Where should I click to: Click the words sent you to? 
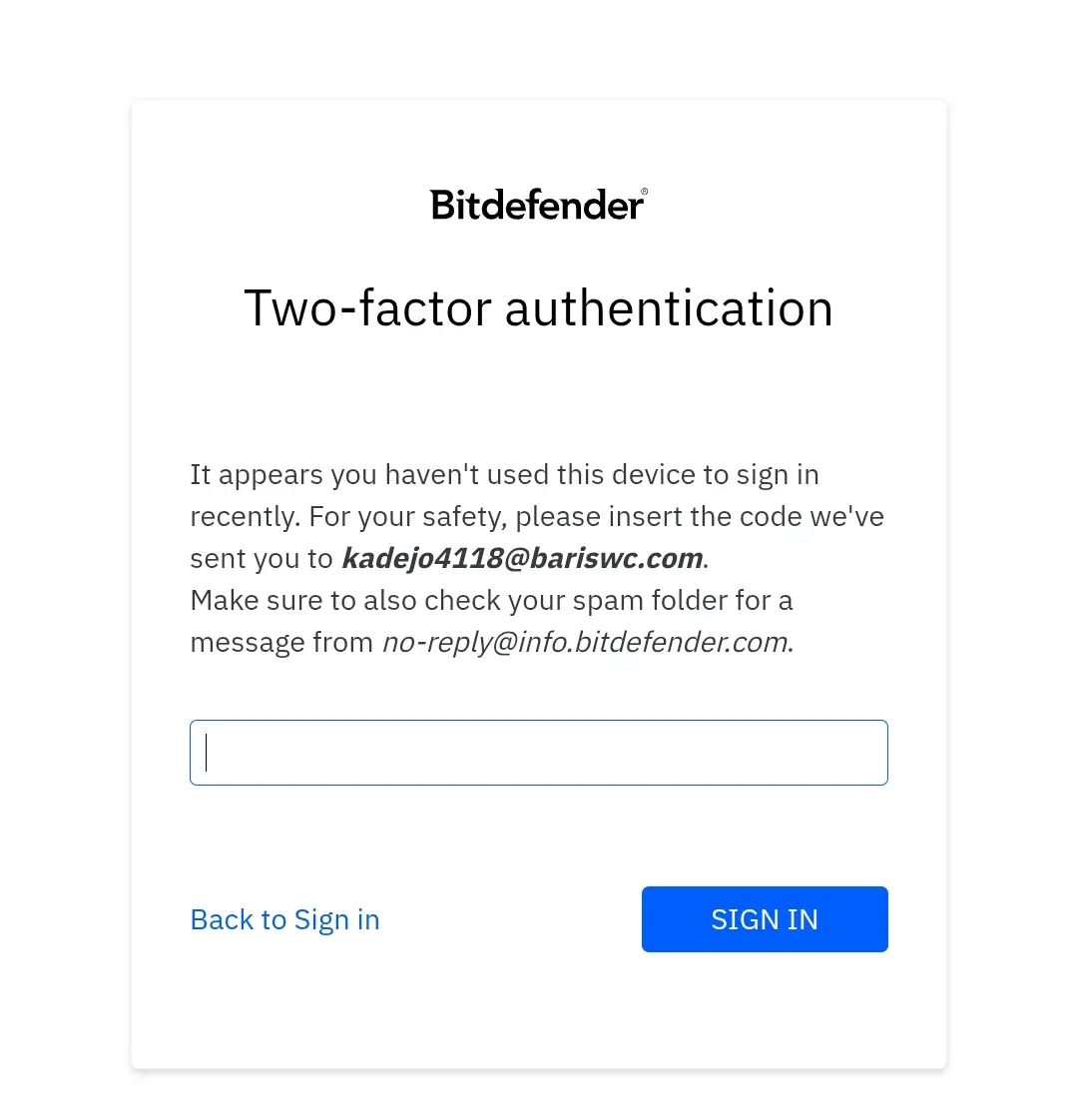262,558
